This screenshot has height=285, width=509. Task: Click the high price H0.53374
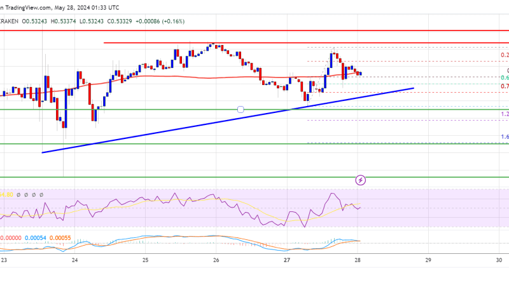tap(63, 22)
